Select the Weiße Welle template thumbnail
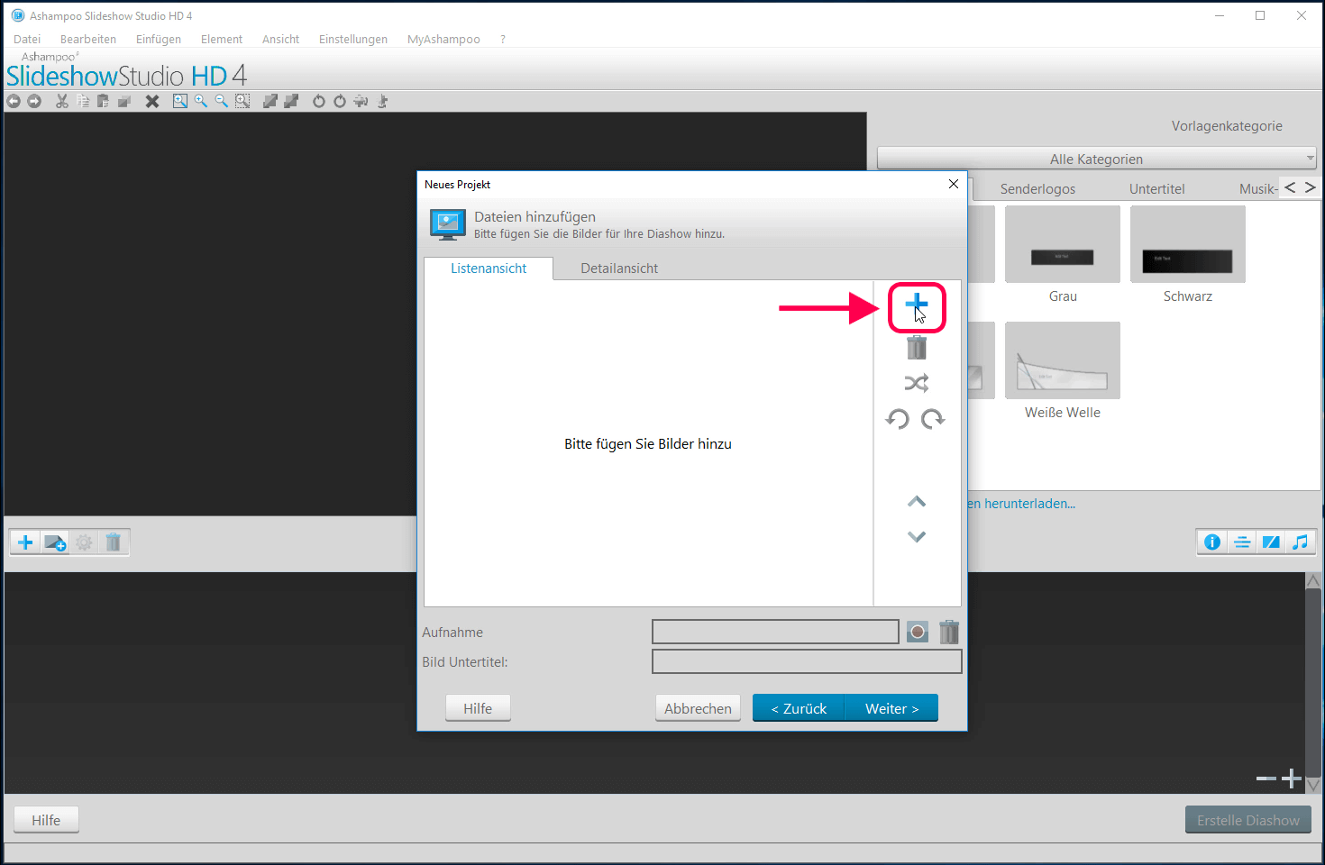The height and width of the screenshot is (865, 1325). point(1063,360)
